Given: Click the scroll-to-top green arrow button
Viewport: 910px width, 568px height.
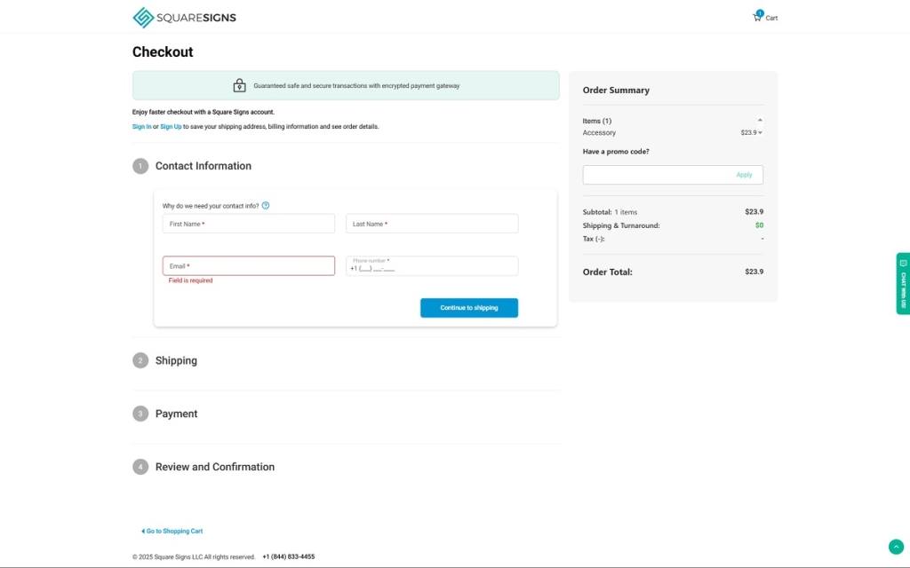Looking at the screenshot, I should click(895, 547).
